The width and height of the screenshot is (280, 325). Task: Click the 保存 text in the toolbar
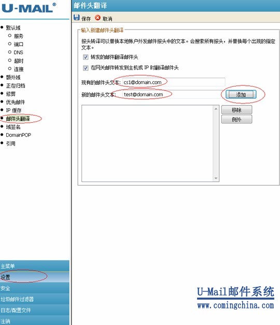coord(86,19)
